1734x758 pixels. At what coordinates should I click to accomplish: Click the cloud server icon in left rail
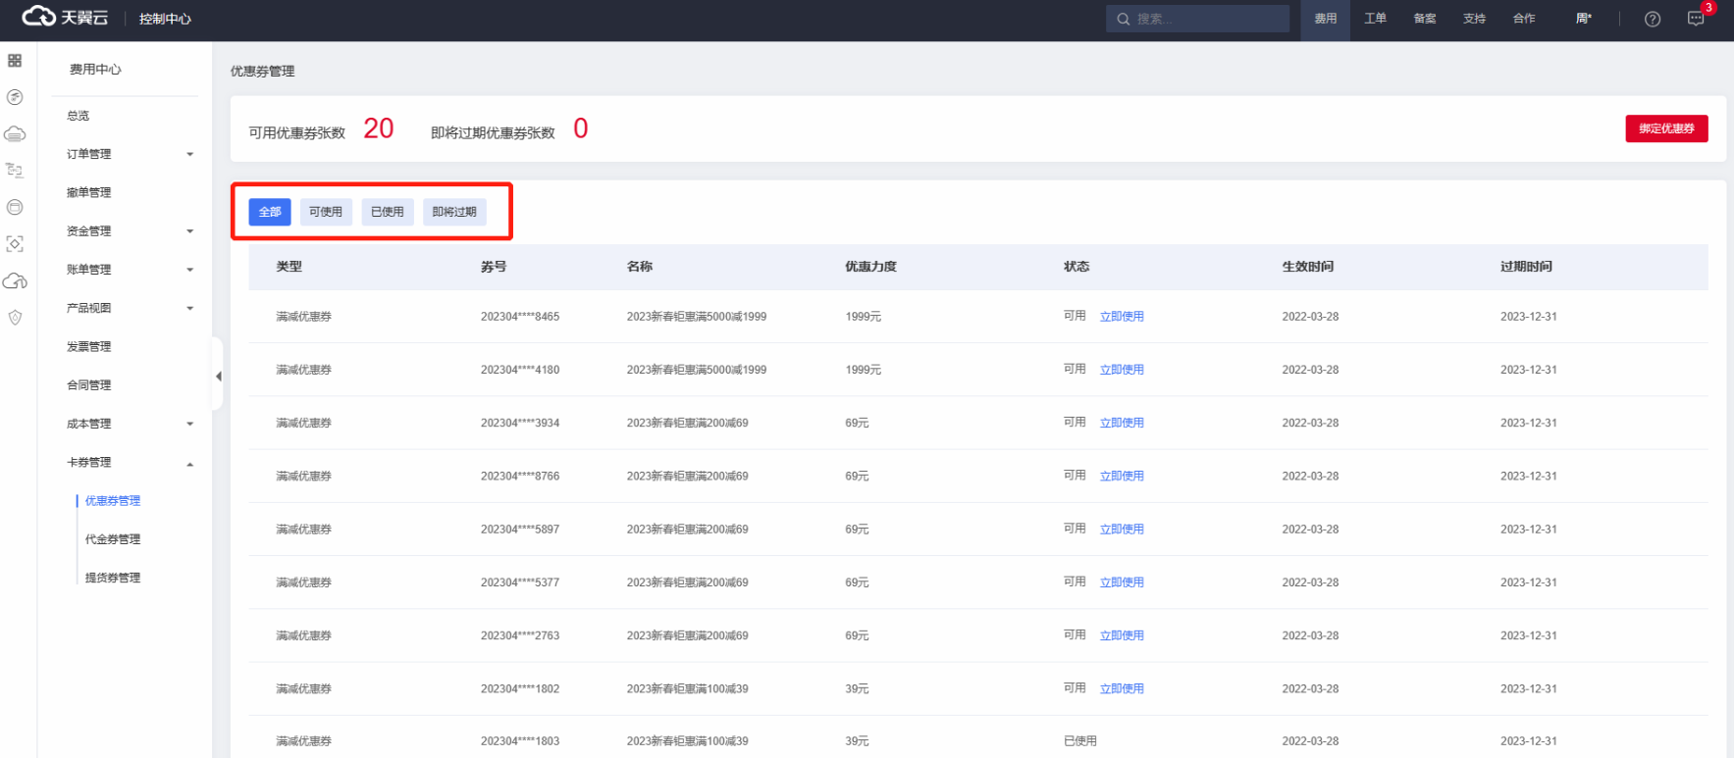15,134
